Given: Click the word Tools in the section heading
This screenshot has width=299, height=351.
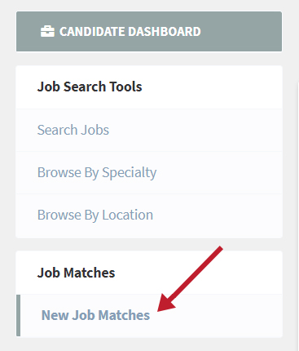Looking at the screenshot, I should click(x=125, y=87).
